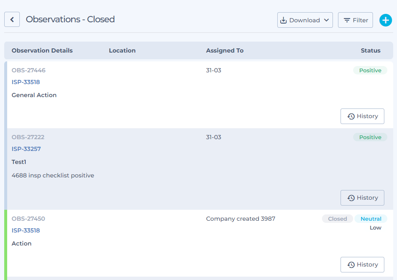The height and width of the screenshot is (280, 397).
Task: Click the filter lines icon
Action: (347, 20)
